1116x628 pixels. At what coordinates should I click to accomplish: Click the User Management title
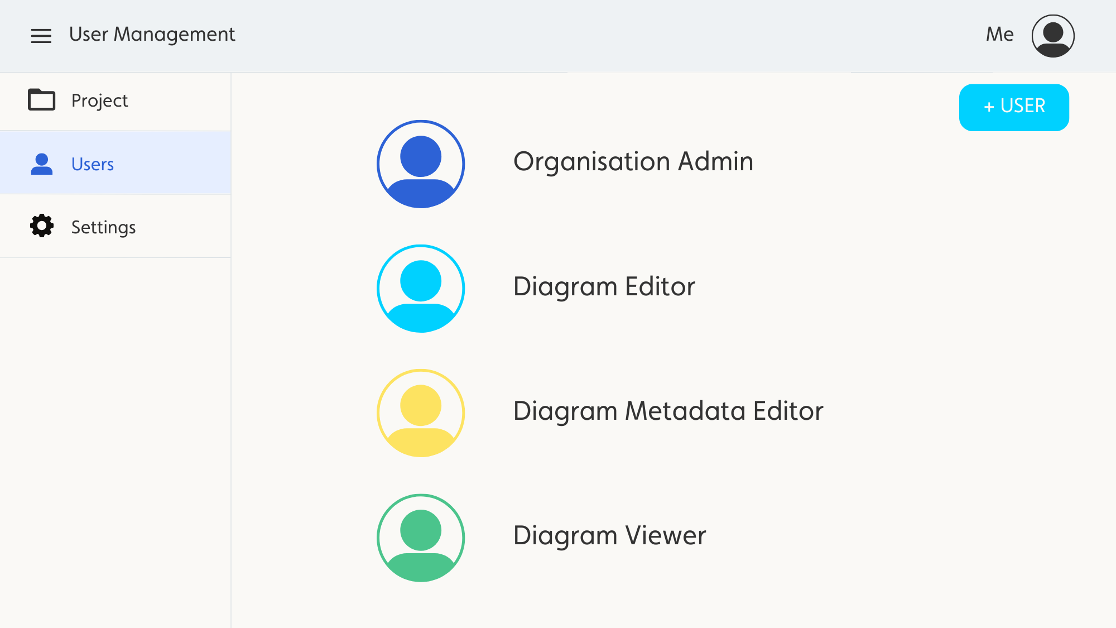point(152,35)
